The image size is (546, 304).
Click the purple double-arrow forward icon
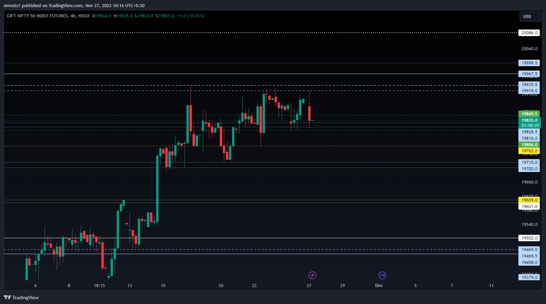coord(382,275)
